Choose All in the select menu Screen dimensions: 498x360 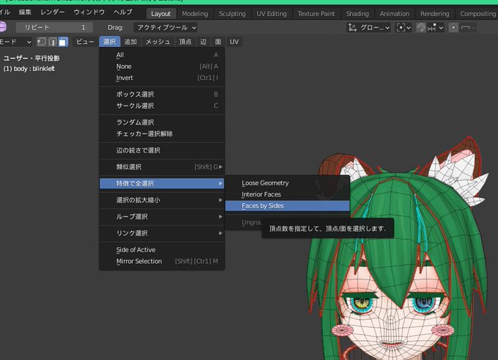[162, 55]
